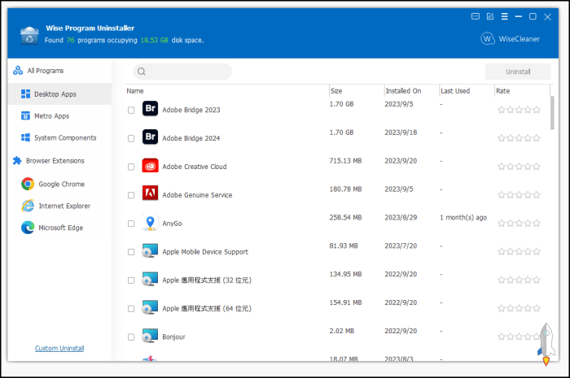Check the Adobe Genuine Service checkbox
Image resolution: width=570 pixels, height=378 pixels.
coord(131,195)
